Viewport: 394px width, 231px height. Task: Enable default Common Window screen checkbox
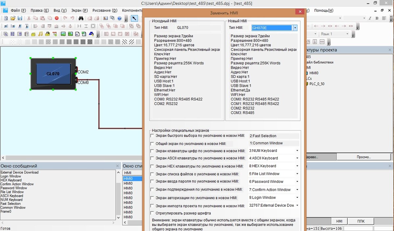(x=152, y=143)
